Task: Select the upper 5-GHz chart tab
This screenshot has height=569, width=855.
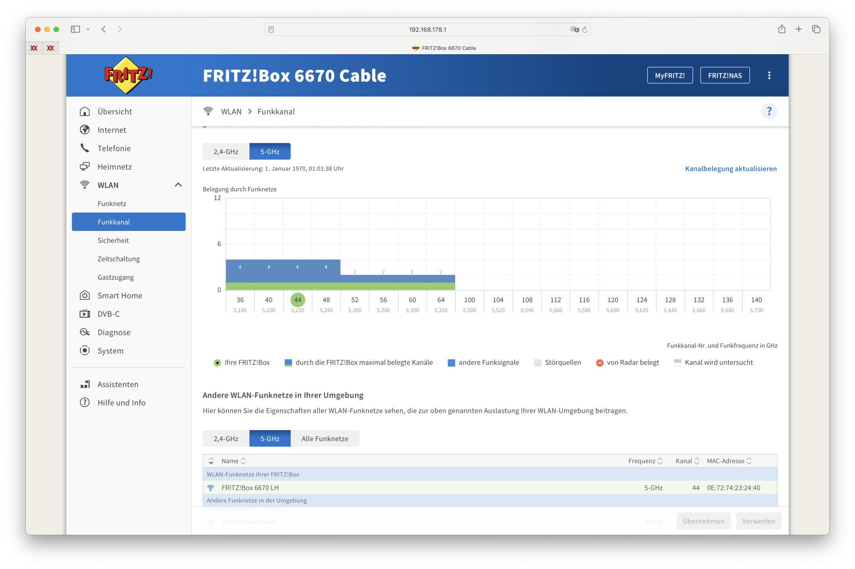Action: point(270,151)
